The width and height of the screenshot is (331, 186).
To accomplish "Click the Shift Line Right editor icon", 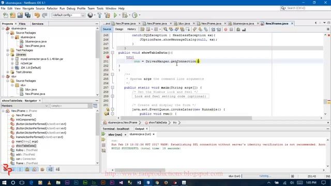I will pos(219,29).
